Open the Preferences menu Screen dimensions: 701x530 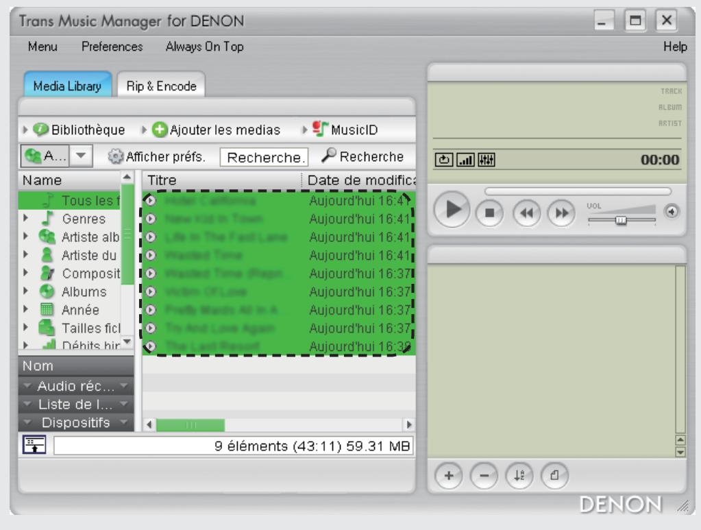pyautogui.click(x=112, y=47)
